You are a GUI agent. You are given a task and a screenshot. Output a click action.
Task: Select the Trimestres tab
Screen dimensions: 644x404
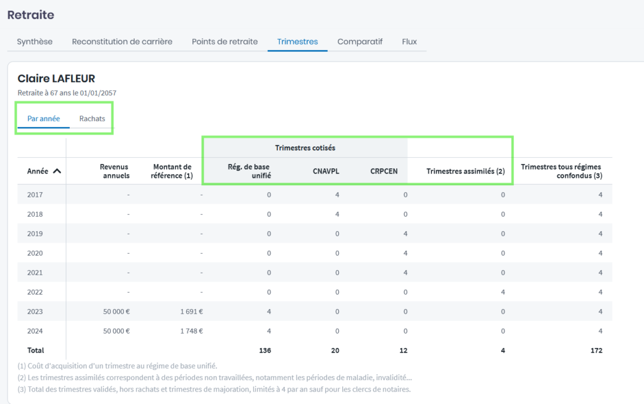tap(297, 41)
